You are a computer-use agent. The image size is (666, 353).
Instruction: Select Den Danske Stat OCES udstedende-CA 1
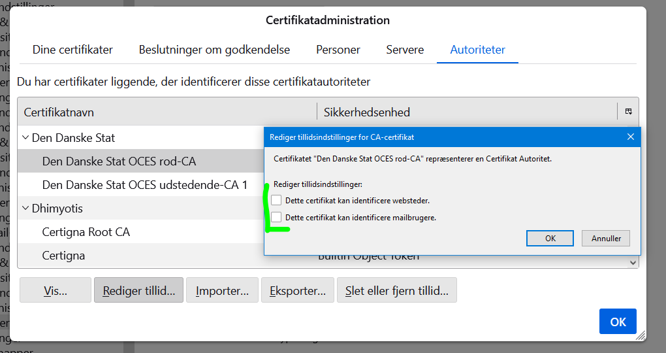click(145, 185)
